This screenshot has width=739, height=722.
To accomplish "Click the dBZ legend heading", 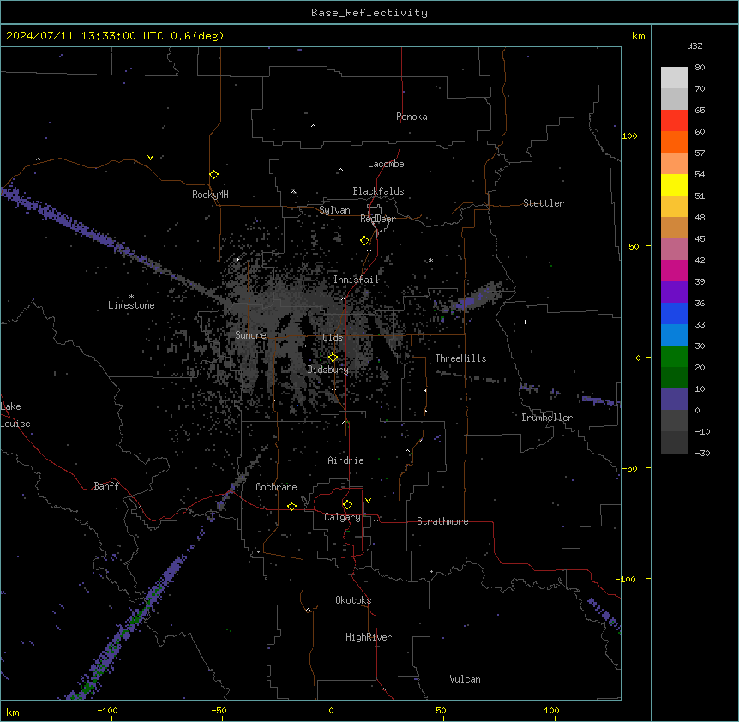I will point(694,46).
